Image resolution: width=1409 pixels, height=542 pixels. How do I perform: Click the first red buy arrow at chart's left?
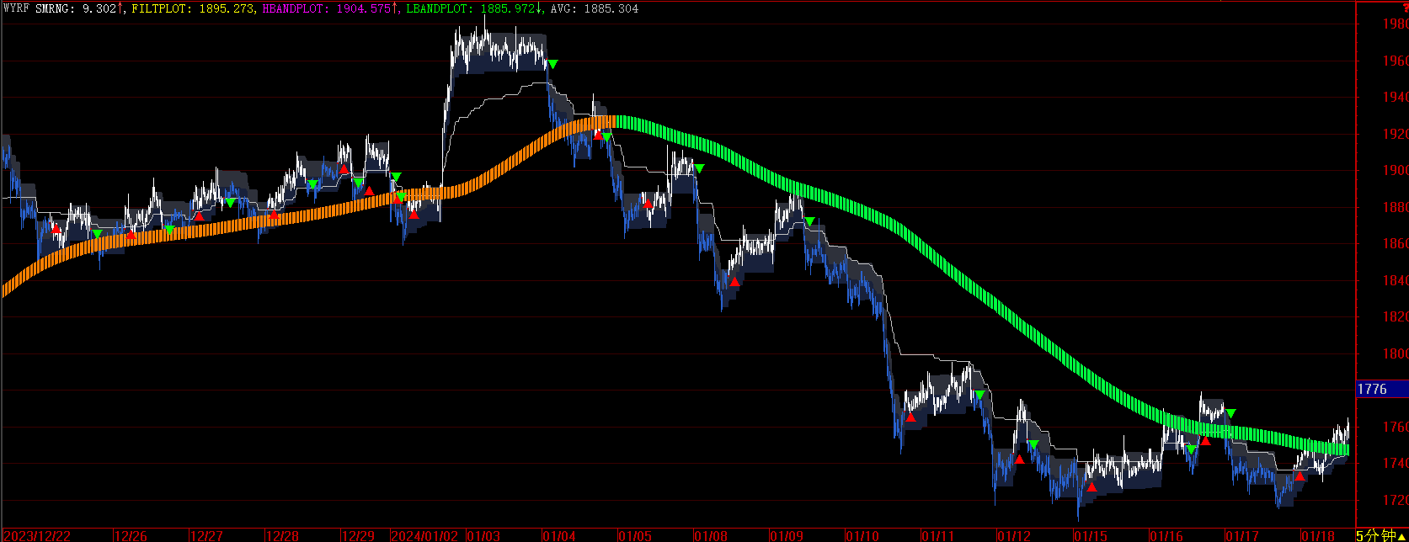[x=56, y=229]
